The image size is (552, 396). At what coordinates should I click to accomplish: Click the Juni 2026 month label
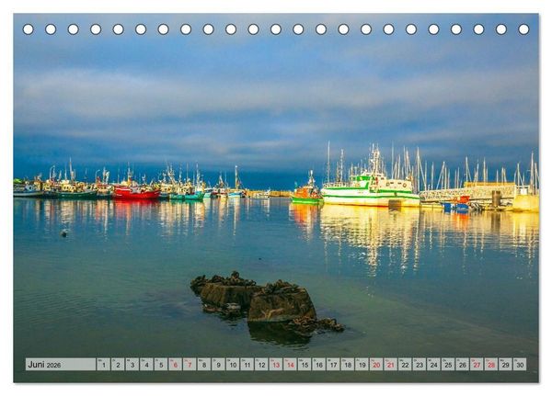coord(44,365)
